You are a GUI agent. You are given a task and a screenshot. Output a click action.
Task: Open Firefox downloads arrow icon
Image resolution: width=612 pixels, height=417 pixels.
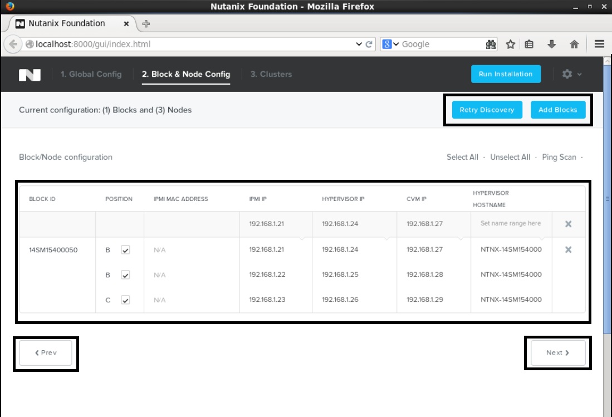click(552, 45)
